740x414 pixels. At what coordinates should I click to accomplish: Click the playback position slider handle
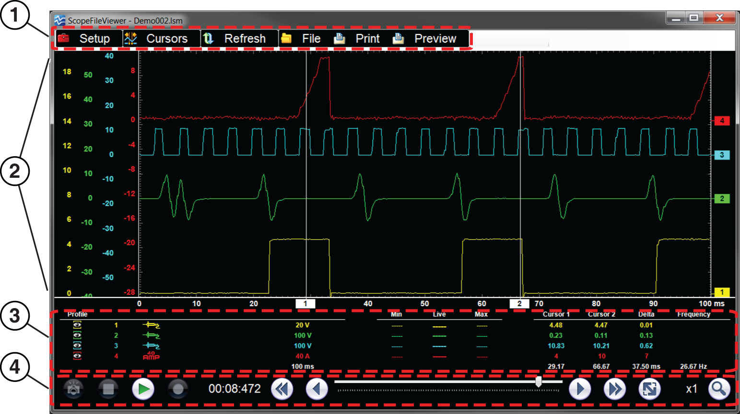[539, 381]
